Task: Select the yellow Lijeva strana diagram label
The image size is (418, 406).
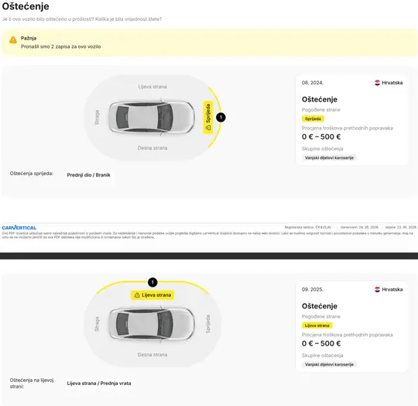Action: 152,295
